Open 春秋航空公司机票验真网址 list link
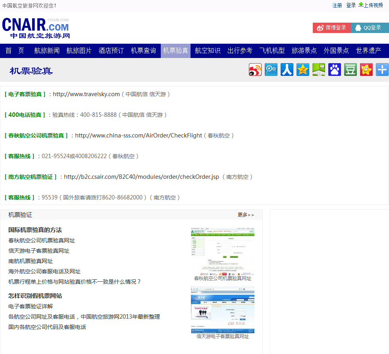Screen dimensions: 389x354 click(x=42, y=240)
